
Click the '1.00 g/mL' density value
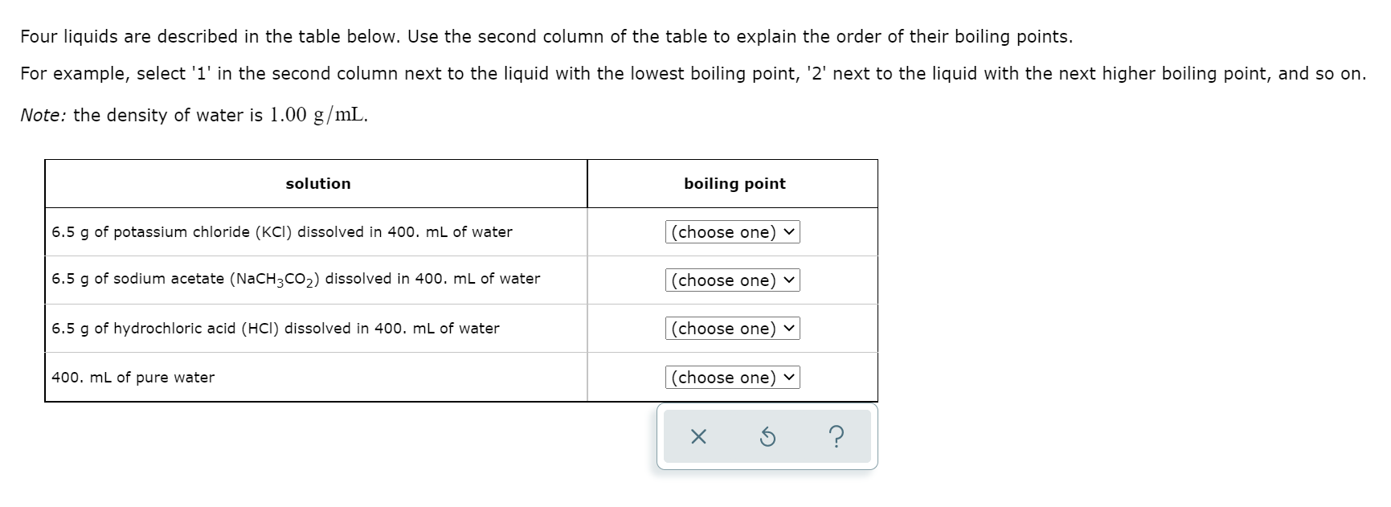click(319, 115)
